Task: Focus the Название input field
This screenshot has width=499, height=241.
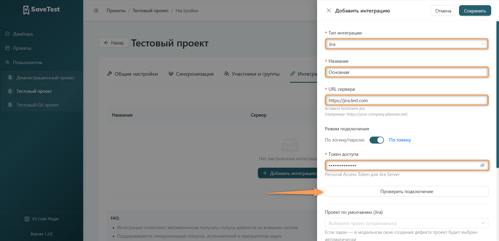Action: click(x=407, y=72)
